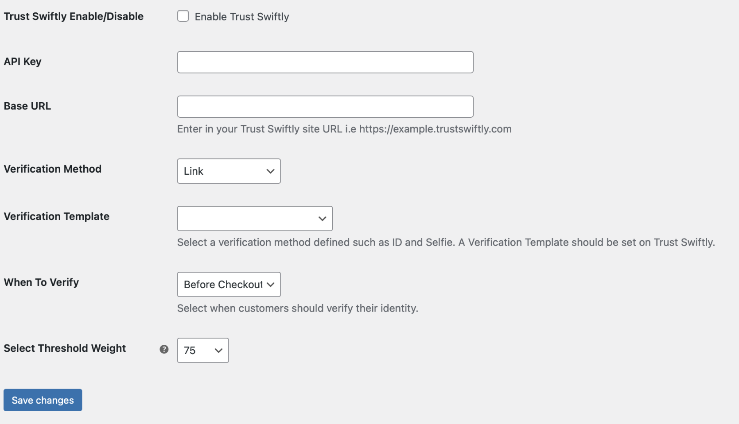Click the 'Select when customers should verify' hint
739x424 pixels.
[297, 308]
